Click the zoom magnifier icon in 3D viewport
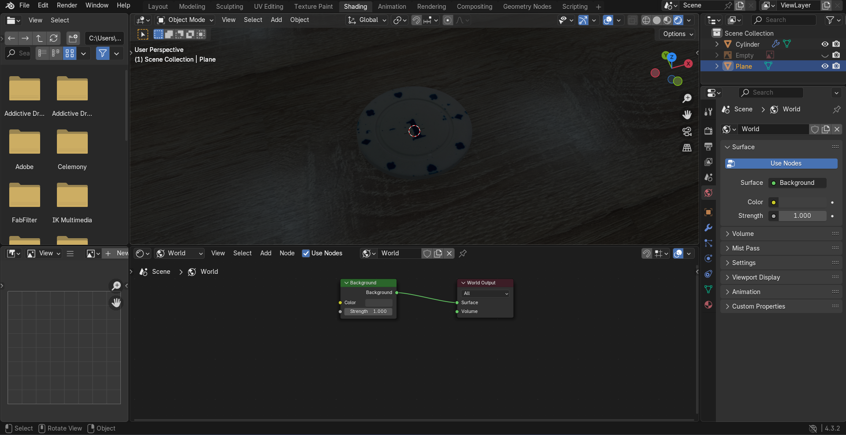This screenshot has height=435, width=846. [x=687, y=98]
